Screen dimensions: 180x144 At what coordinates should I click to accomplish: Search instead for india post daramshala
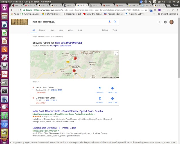60,45
